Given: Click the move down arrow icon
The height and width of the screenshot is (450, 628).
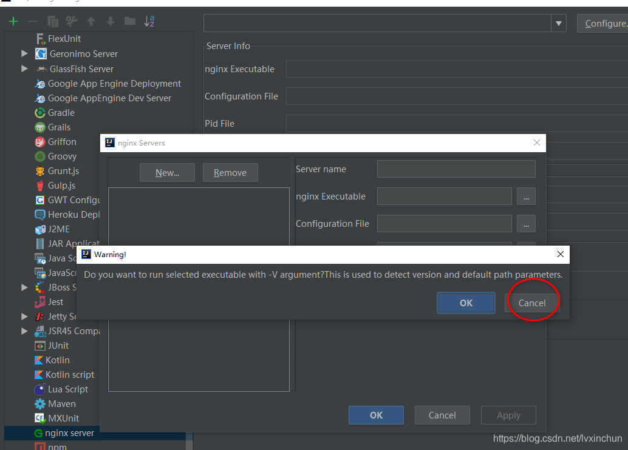Looking at the screenshot, I should click(110, 21).
